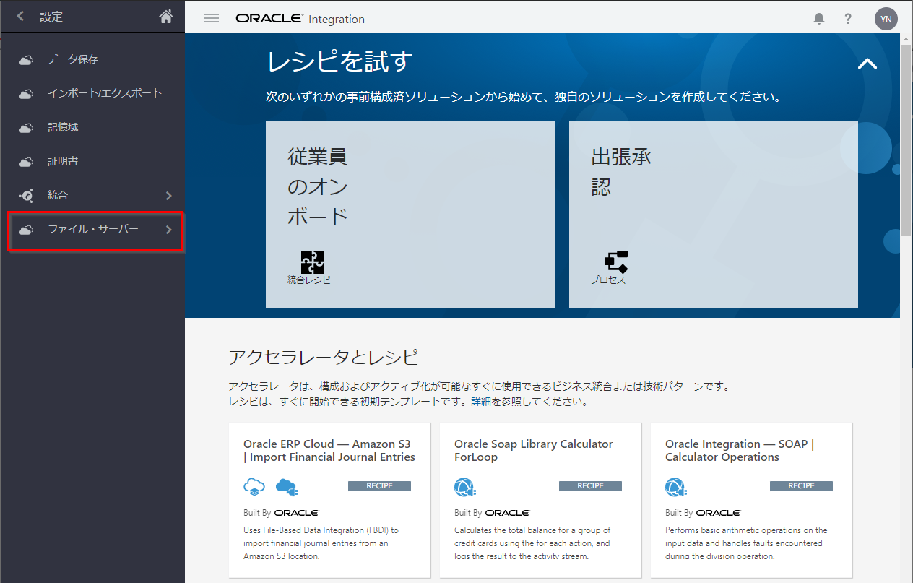
Task: Open the help question mark icon
Action: tap(848, 19)
